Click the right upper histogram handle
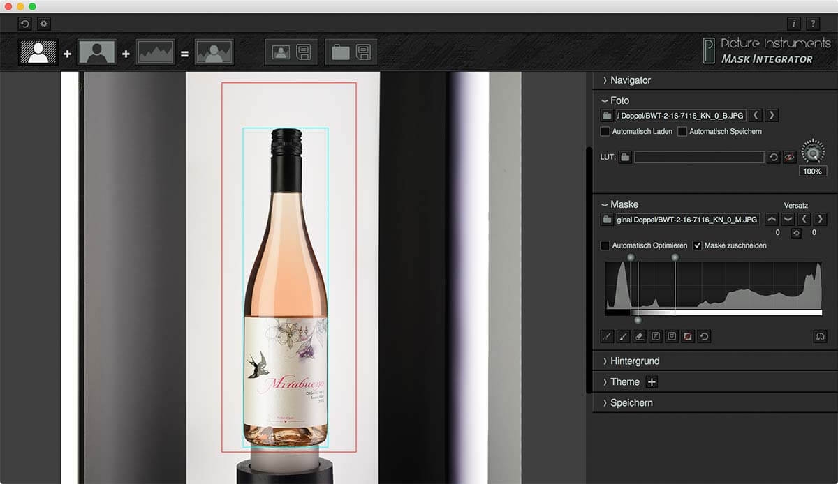The width and height of the screenshot is (838, 484). [x=675, y=257]
